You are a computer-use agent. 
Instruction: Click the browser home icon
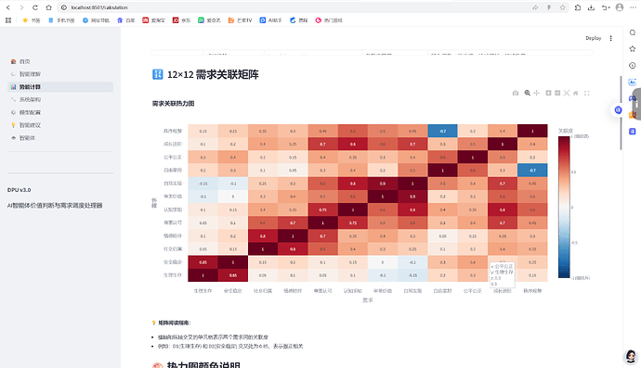[48, 7]
